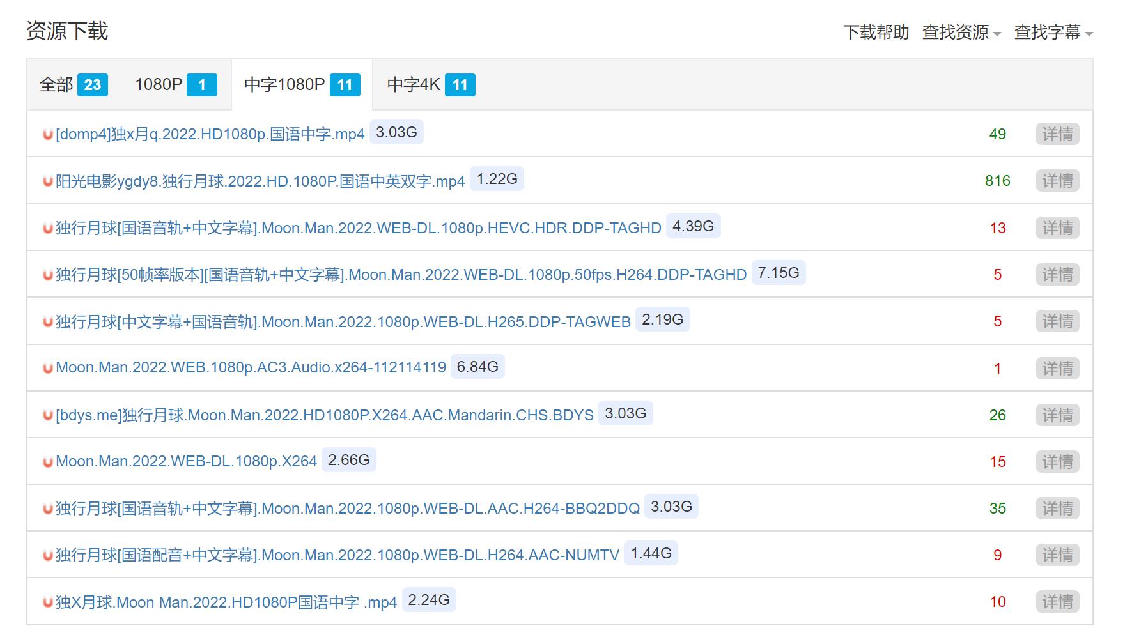Click the 26 seeder count

[x=998, y=415]
